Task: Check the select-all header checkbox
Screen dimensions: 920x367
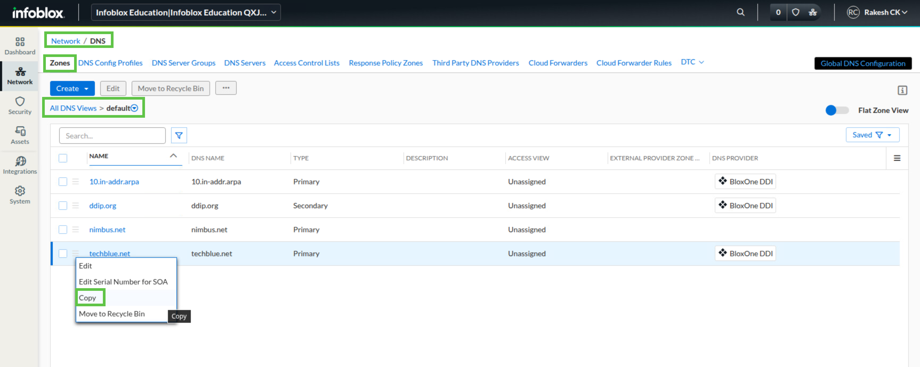Action: 63,158
